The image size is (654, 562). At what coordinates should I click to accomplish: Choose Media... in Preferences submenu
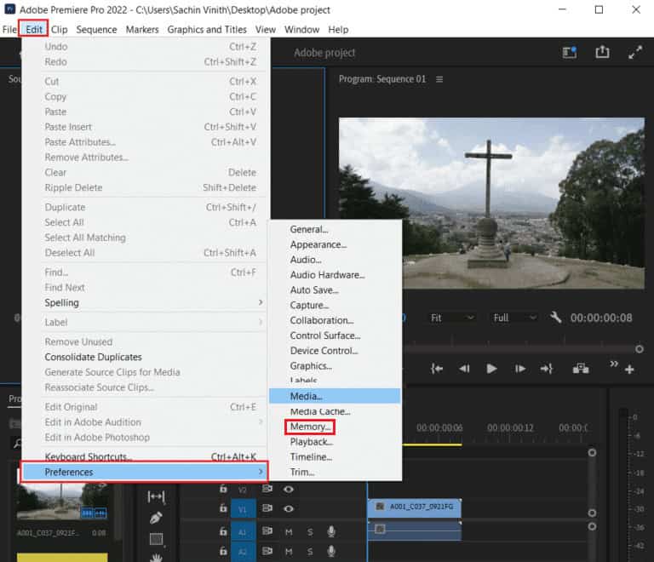pos(335,396)
